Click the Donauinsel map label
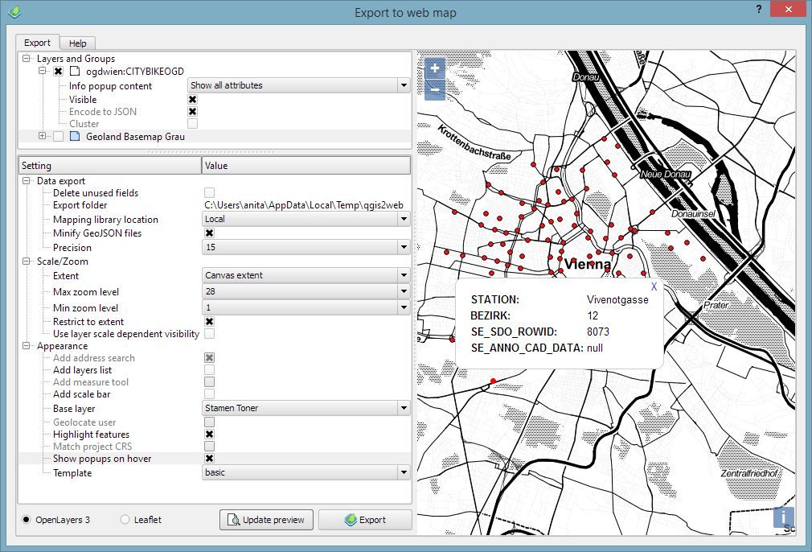Image resolution: width=812 pixels, height=552 pixels. point(693,213)
